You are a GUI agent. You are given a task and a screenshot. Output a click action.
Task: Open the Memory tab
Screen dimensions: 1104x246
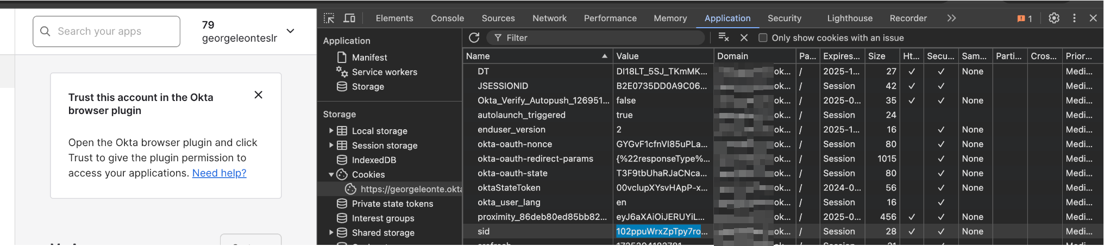(x=670, y=18)
